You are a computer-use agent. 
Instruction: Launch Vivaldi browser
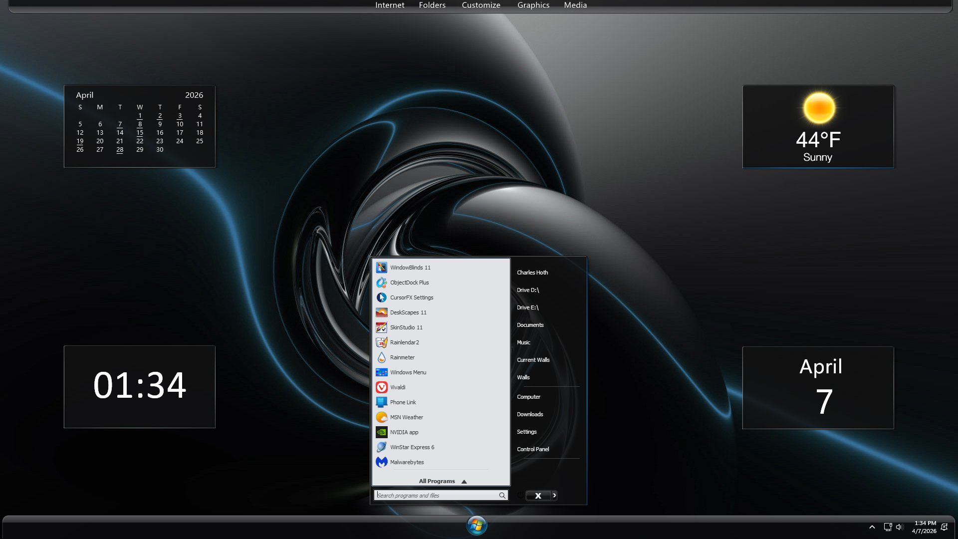[397, 387]
